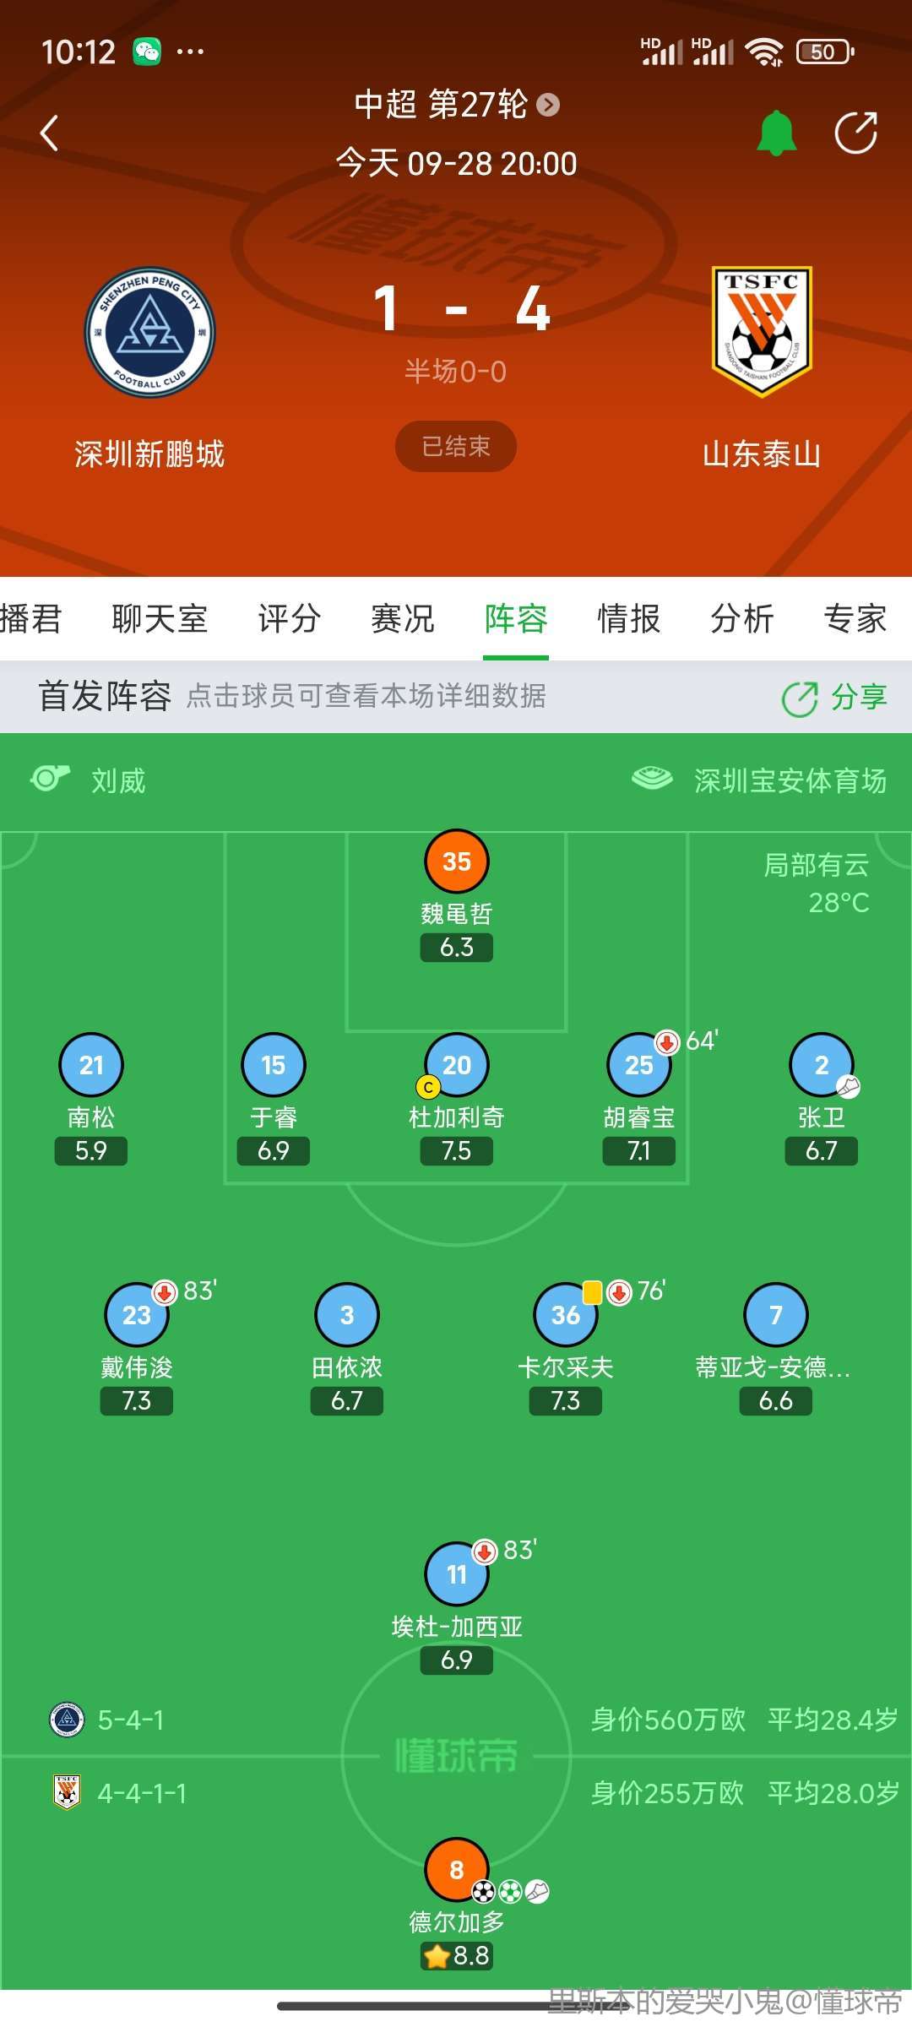Open the Shandong Taishan TSFC logo
912x2027 pixels.
pos(762,332)
